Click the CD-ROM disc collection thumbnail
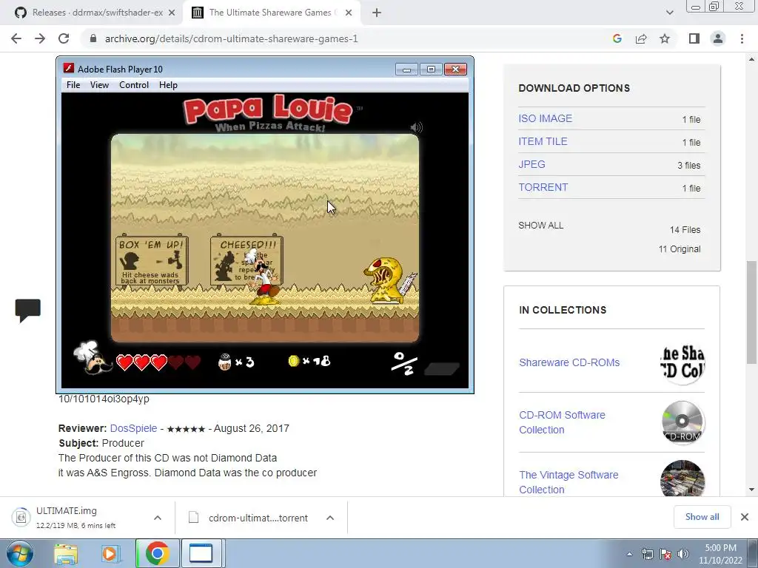 682,422
